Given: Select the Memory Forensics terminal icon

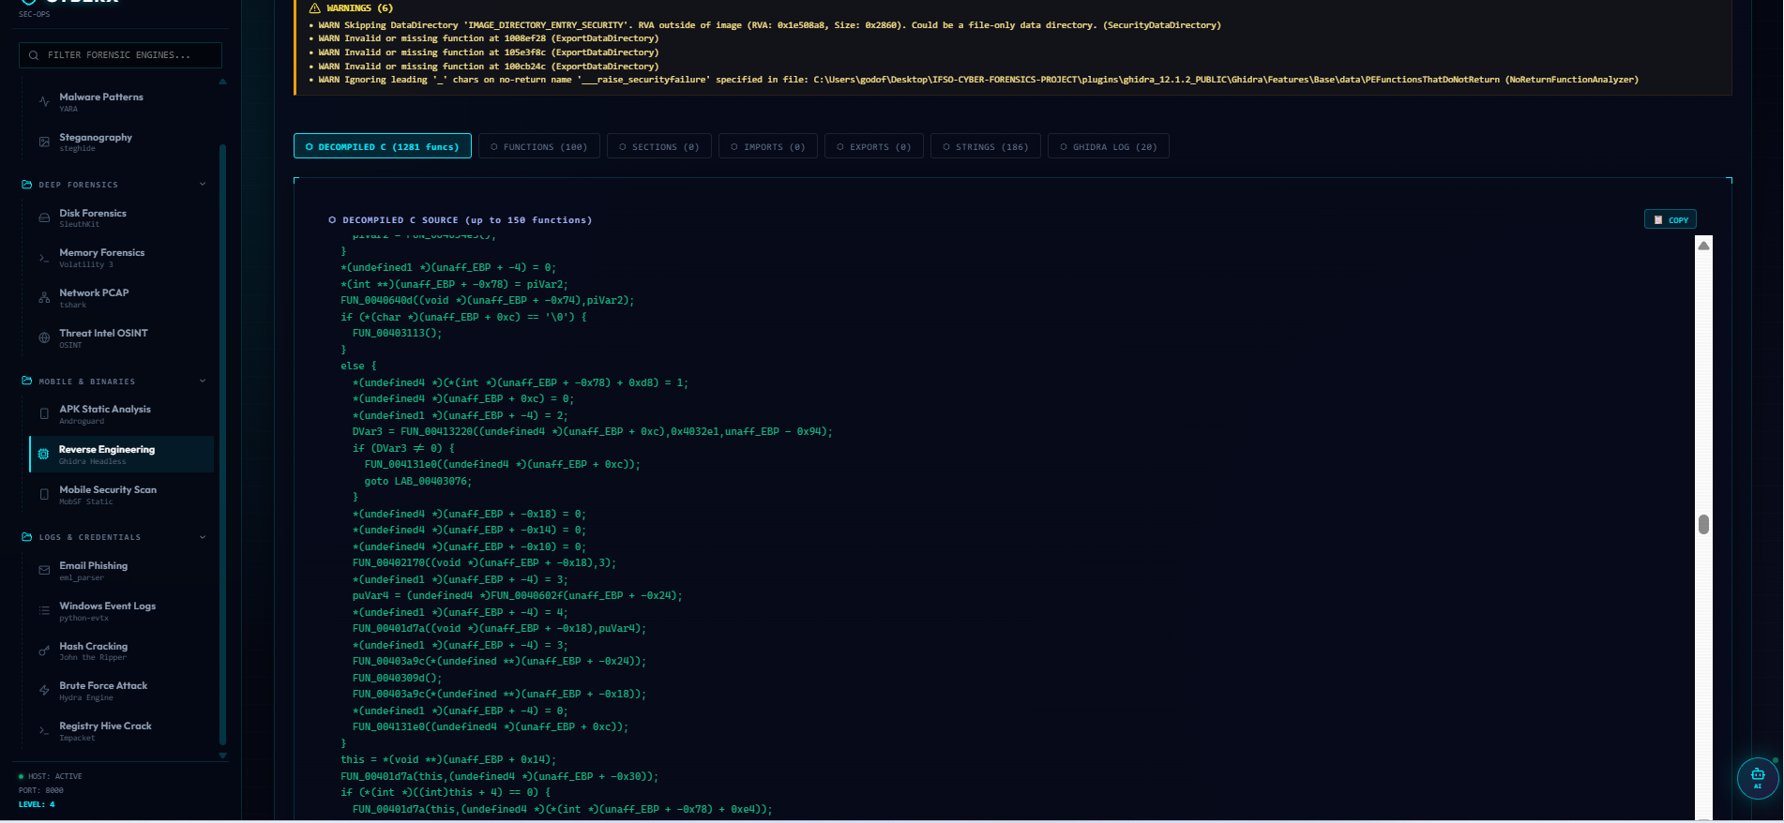Looking at the screenshot, I should pos(44,258).
